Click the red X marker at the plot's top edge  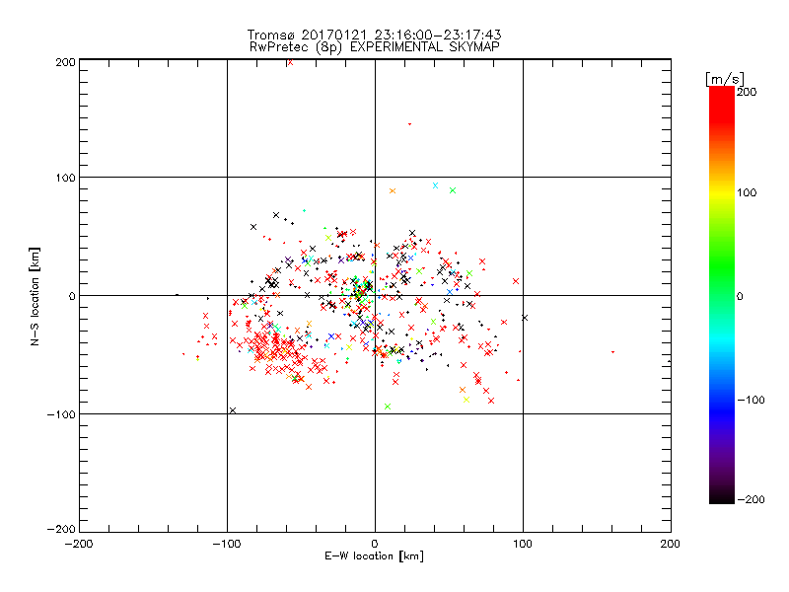[x=290, y=62]
